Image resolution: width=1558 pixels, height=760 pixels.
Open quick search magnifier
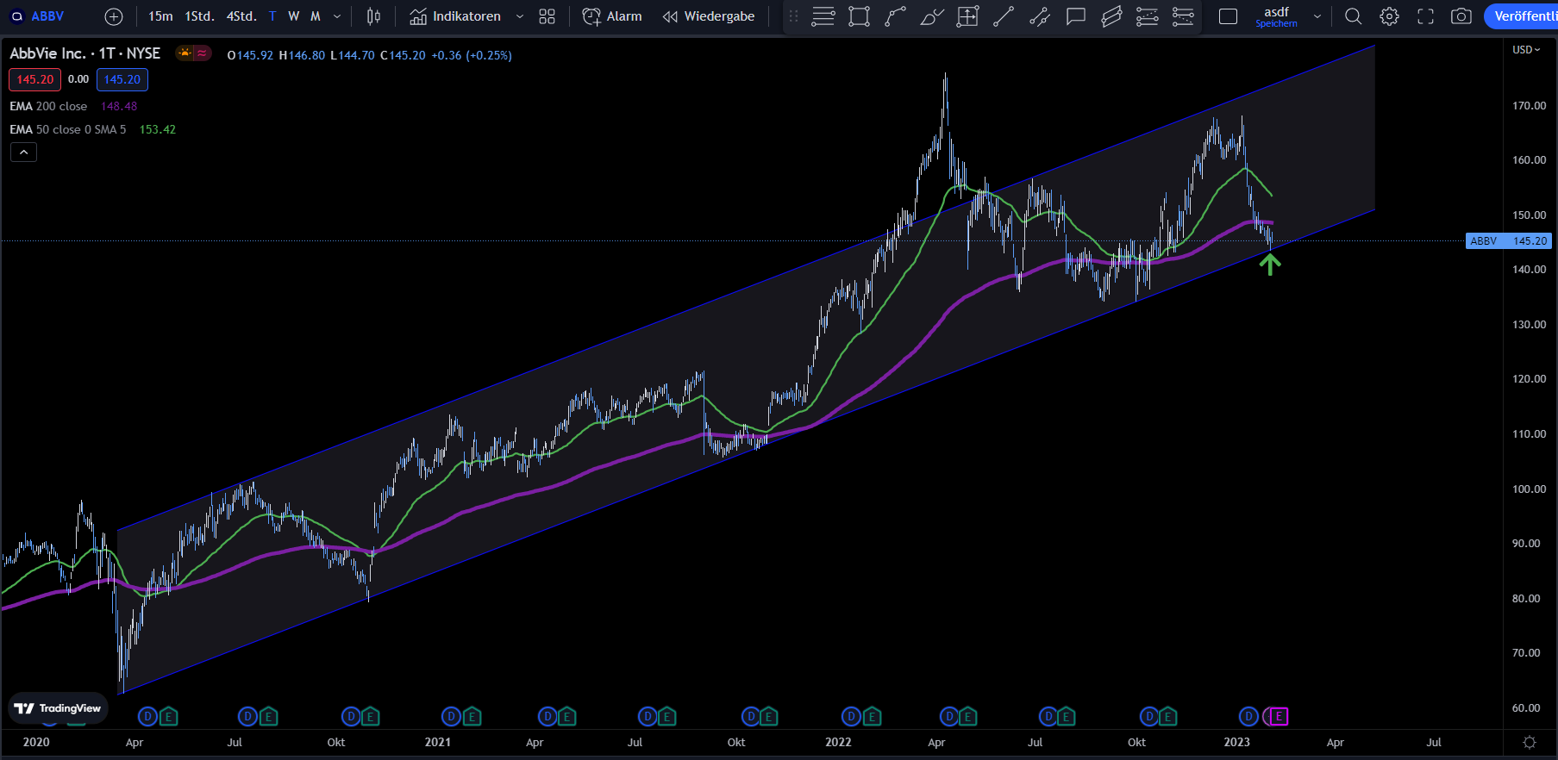coord(1354,16)
